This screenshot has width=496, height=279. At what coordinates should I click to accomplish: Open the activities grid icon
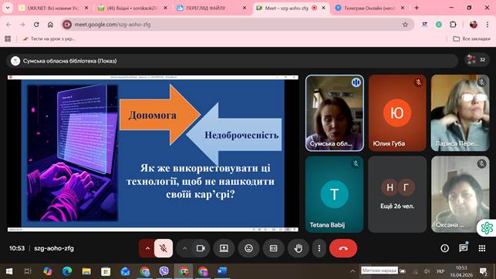click(x=482, y=248)
